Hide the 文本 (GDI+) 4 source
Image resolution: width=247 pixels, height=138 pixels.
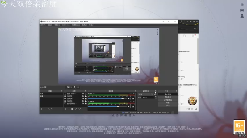[83, 94]
